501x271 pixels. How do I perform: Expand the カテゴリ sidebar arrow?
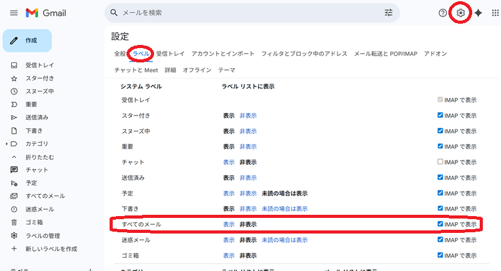pyautogui.click(x=6, y=144)
